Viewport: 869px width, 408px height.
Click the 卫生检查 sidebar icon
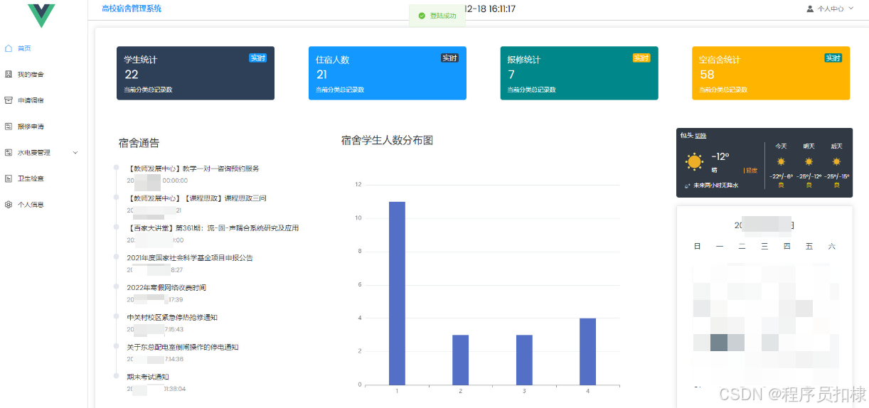[x=9, y=178]
